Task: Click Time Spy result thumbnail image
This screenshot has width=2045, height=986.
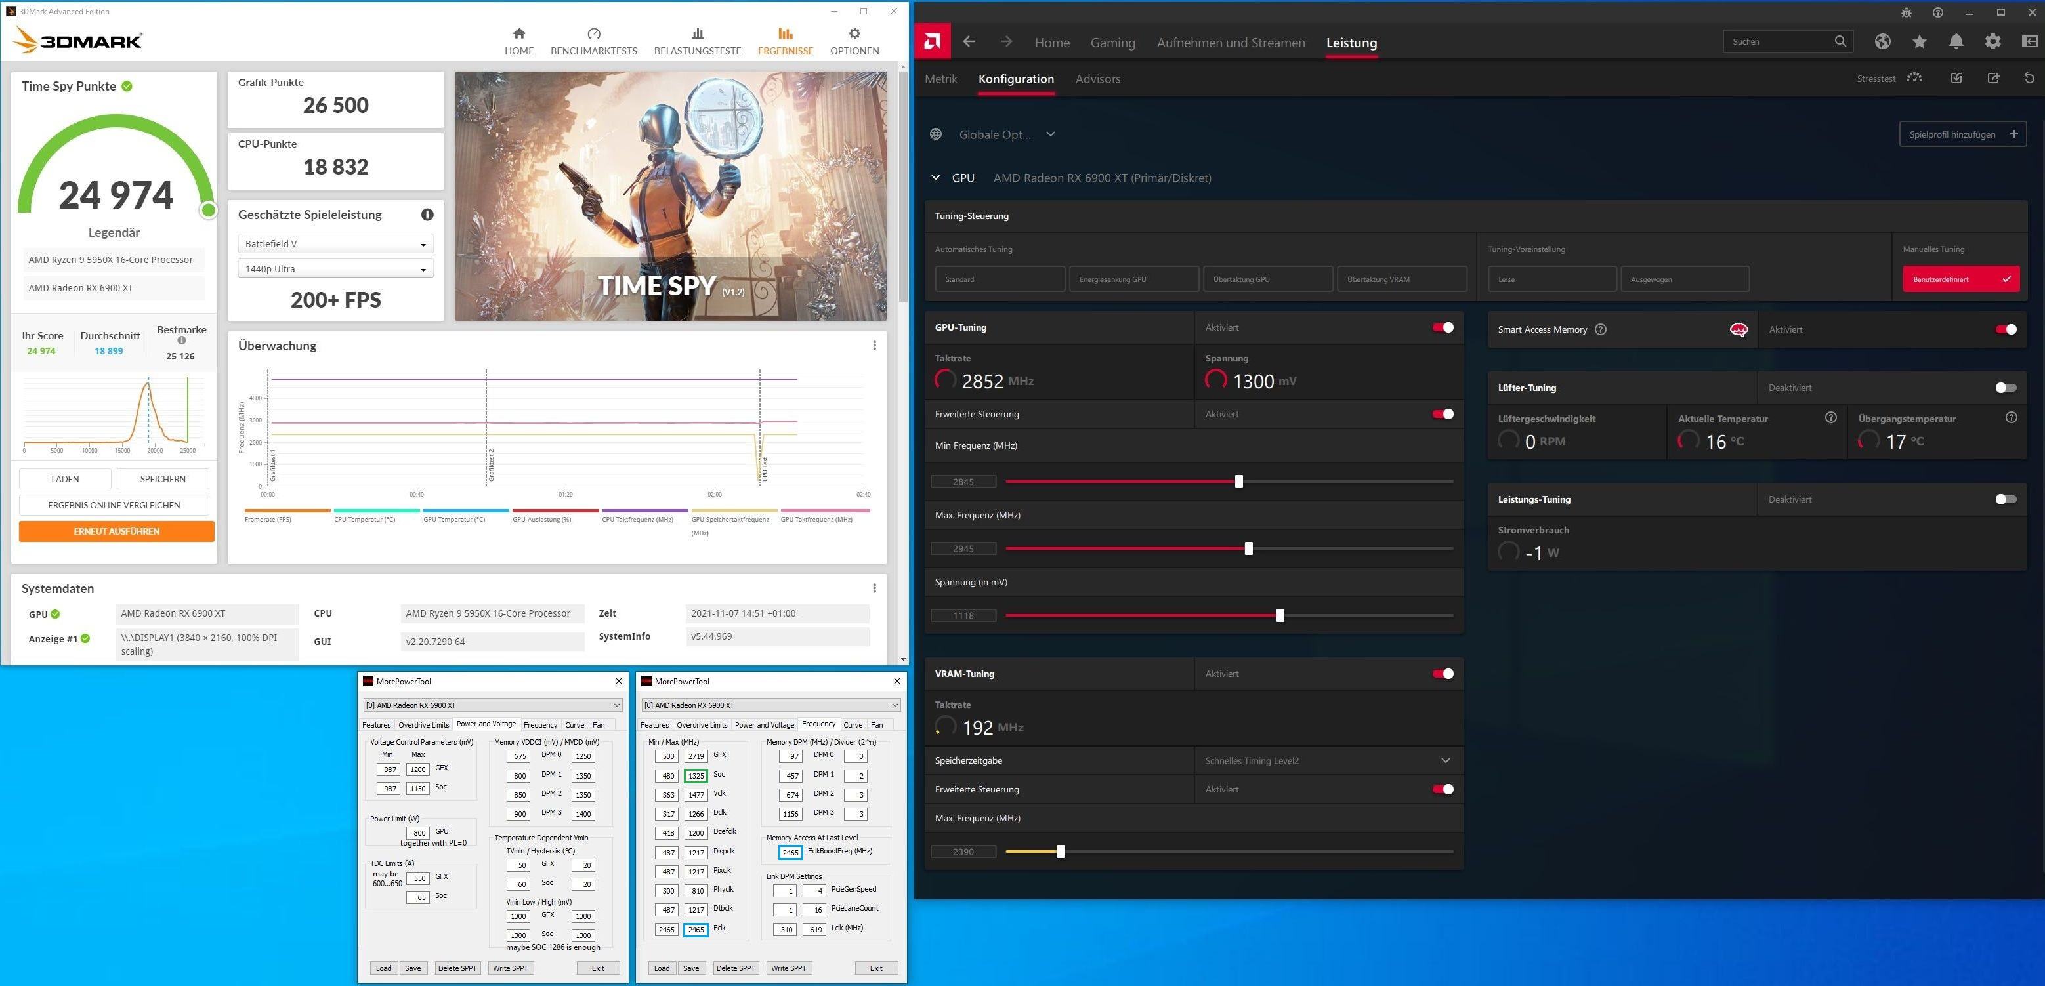Action: (x=671, y=196)
